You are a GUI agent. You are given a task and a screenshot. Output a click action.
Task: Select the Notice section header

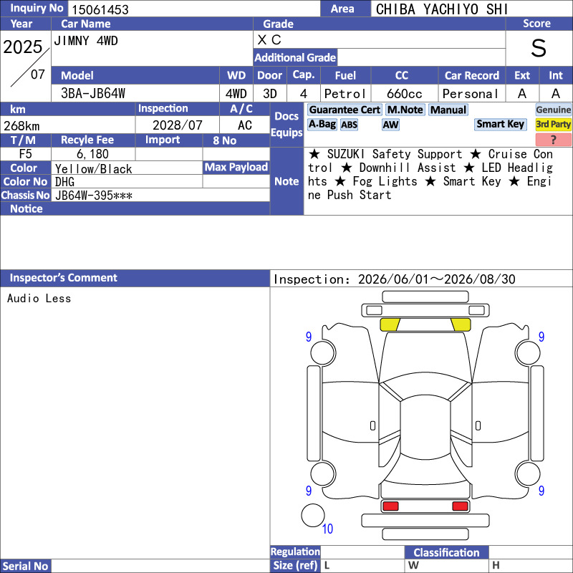click(135, 208)
